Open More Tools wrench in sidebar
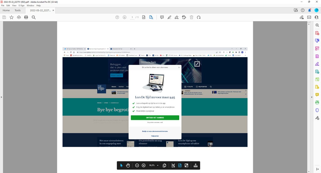The height and width of the screenshot is (173, 321). (x=317, y=118)
